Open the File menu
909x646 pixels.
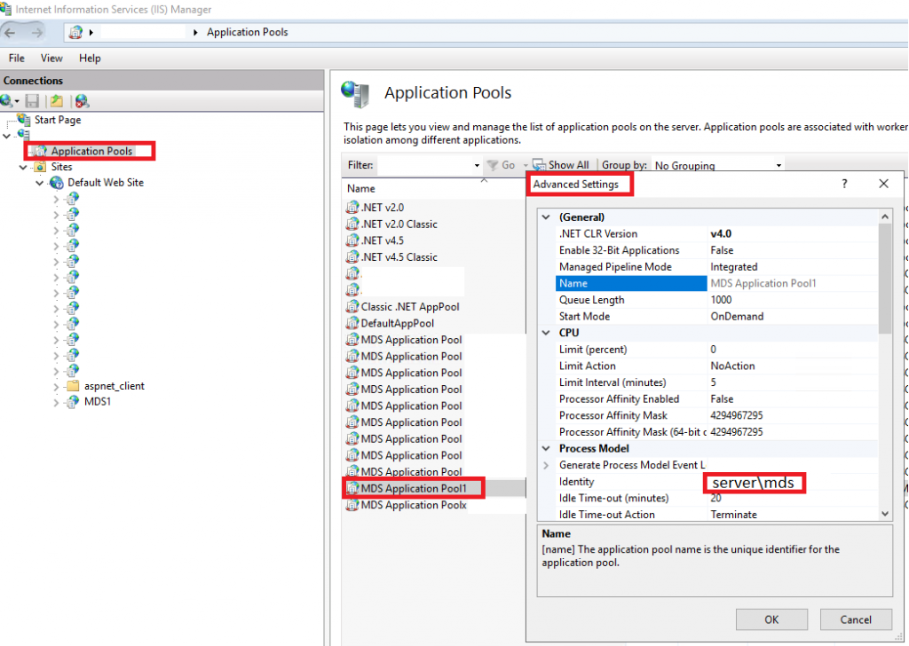coord(16,58)
